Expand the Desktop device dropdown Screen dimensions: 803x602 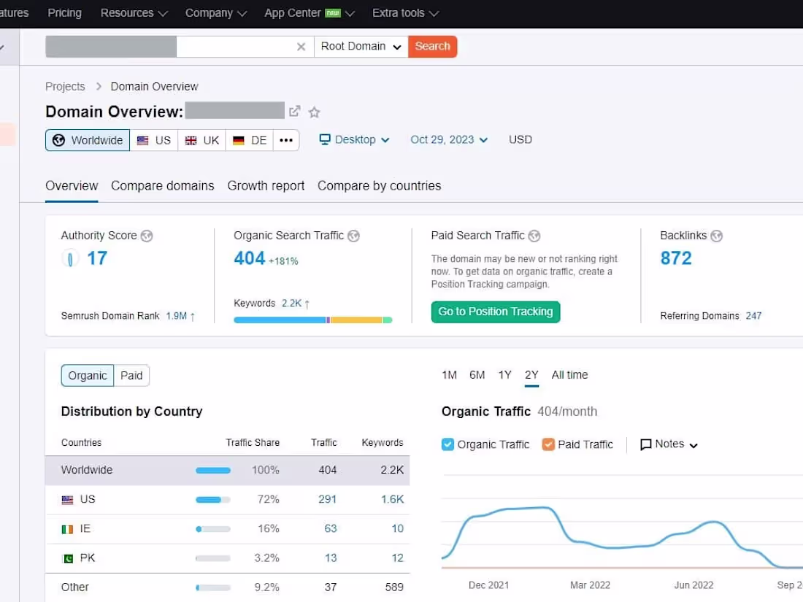(x=355, y=140)
